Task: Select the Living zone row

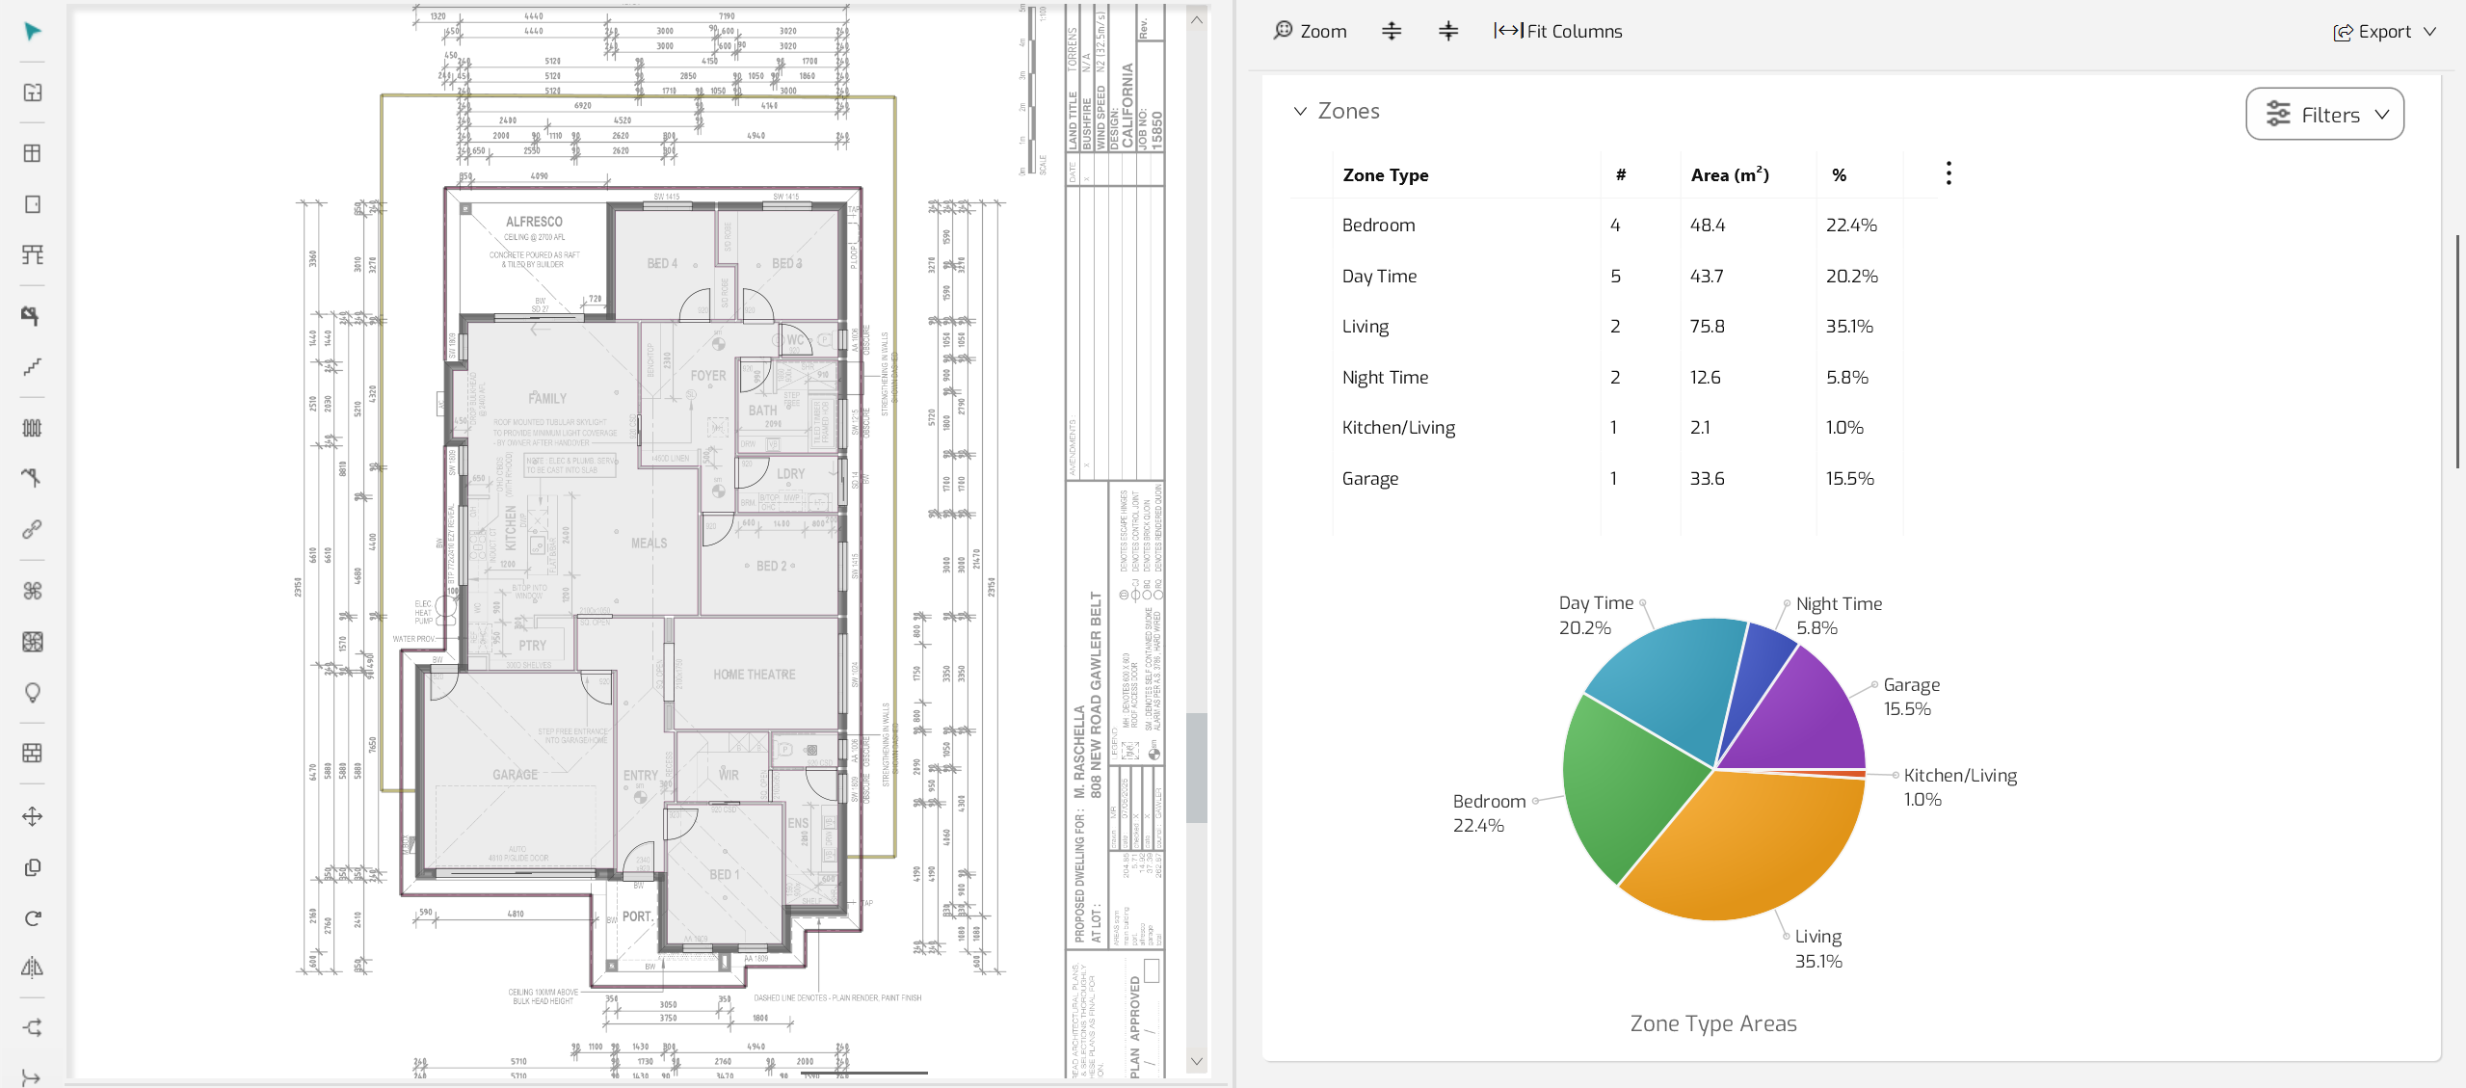Action: click(1614, 327)
